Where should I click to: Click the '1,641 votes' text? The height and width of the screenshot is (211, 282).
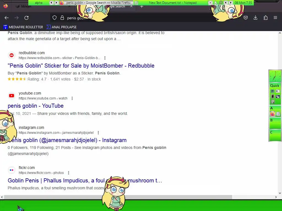point(60,79)
